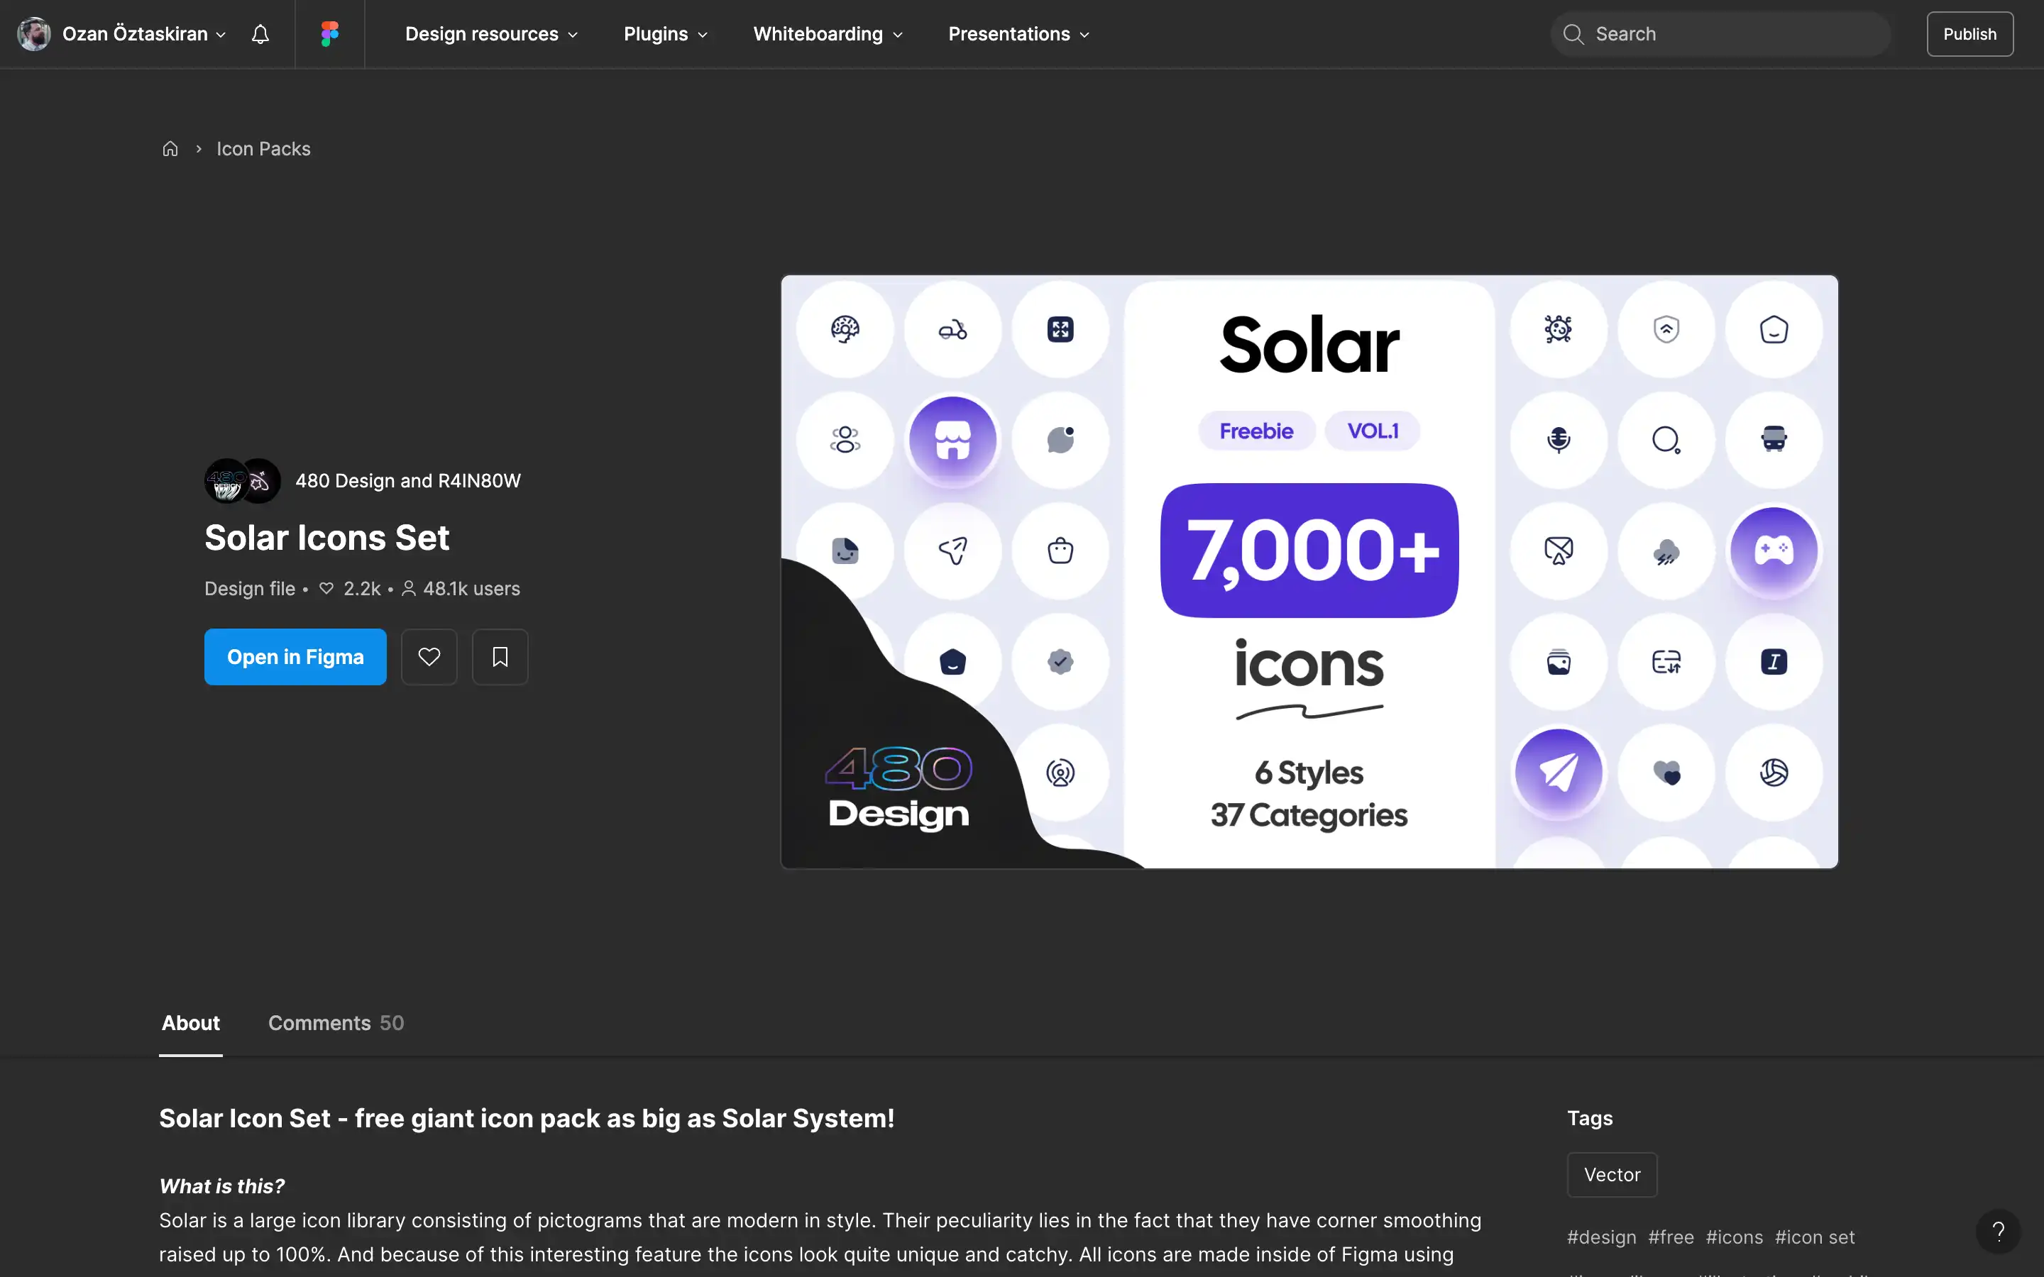Image resolution: width=2044 pixels, height=1277 pixels.
Task: Expand the Ozan Öztaskiran account menu
Action: [x=143, y=34]
